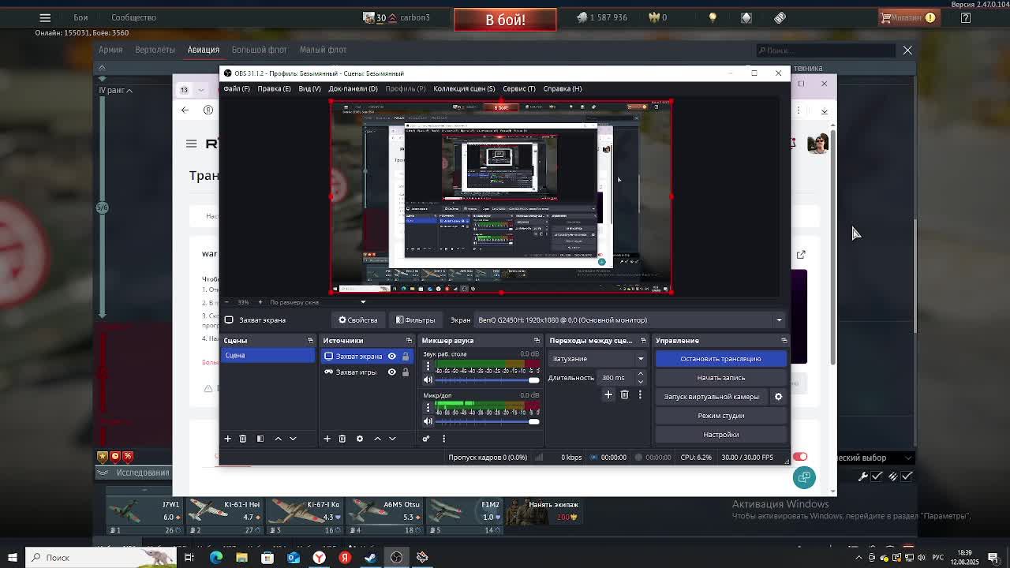
Task: Select the Ki-61-I Hei aircraft slot
Action: click(226, 516)
